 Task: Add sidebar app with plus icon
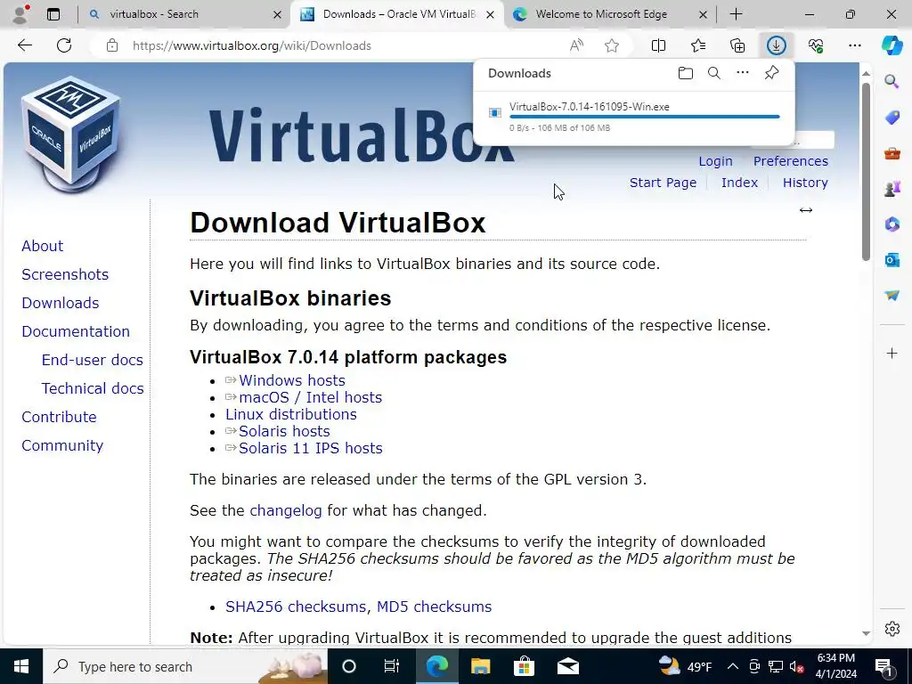[x=892, y=353]
